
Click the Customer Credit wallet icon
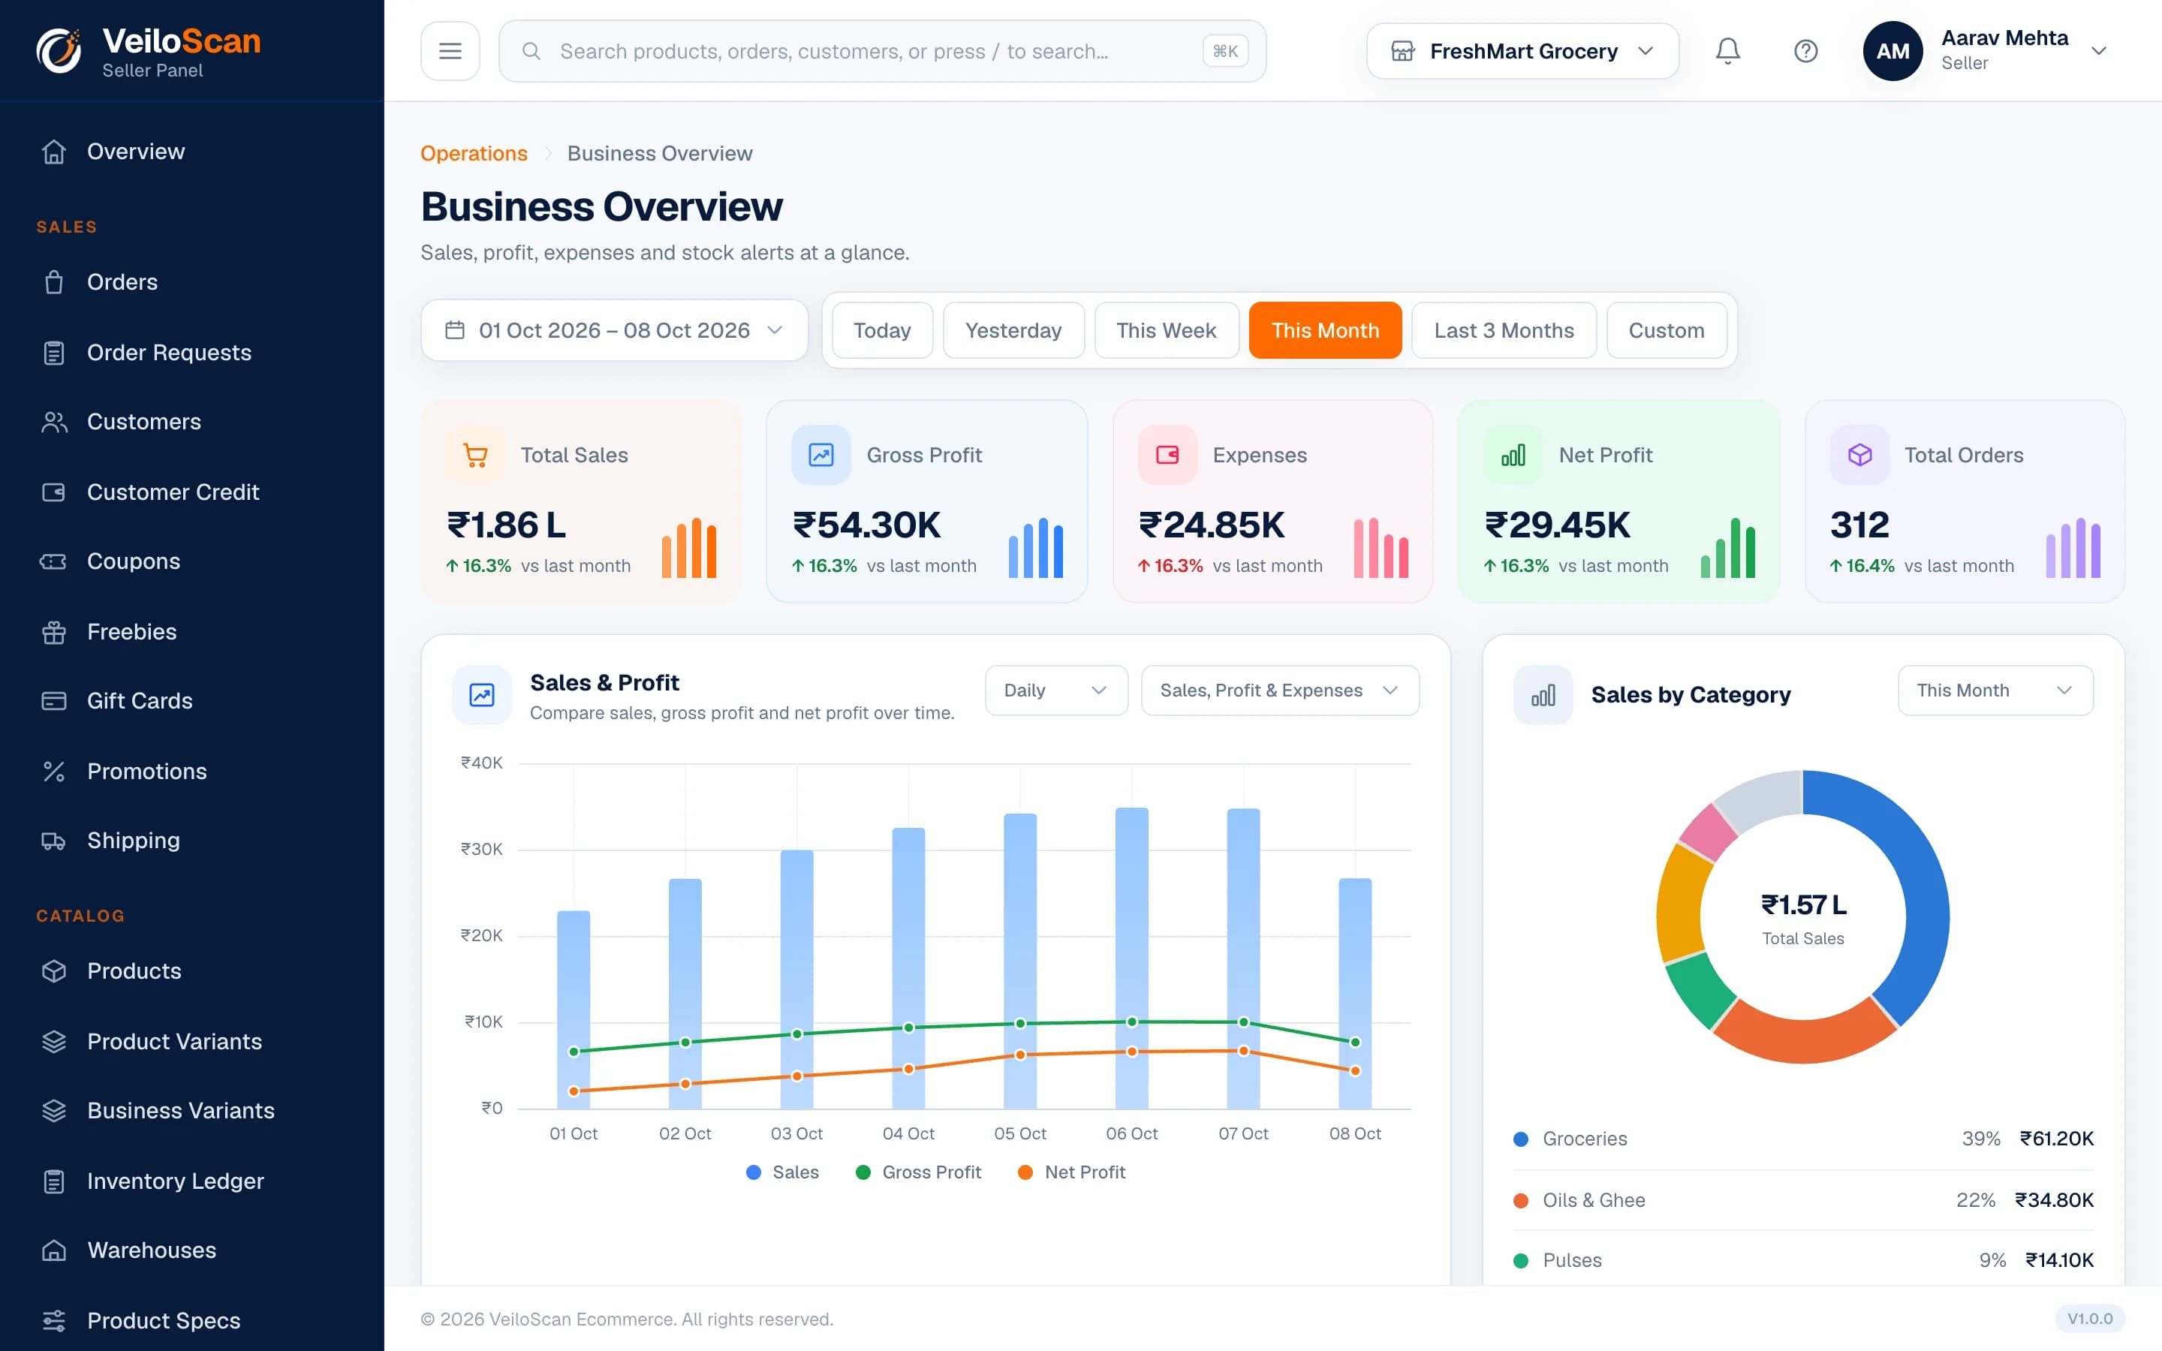coord(53,492)
